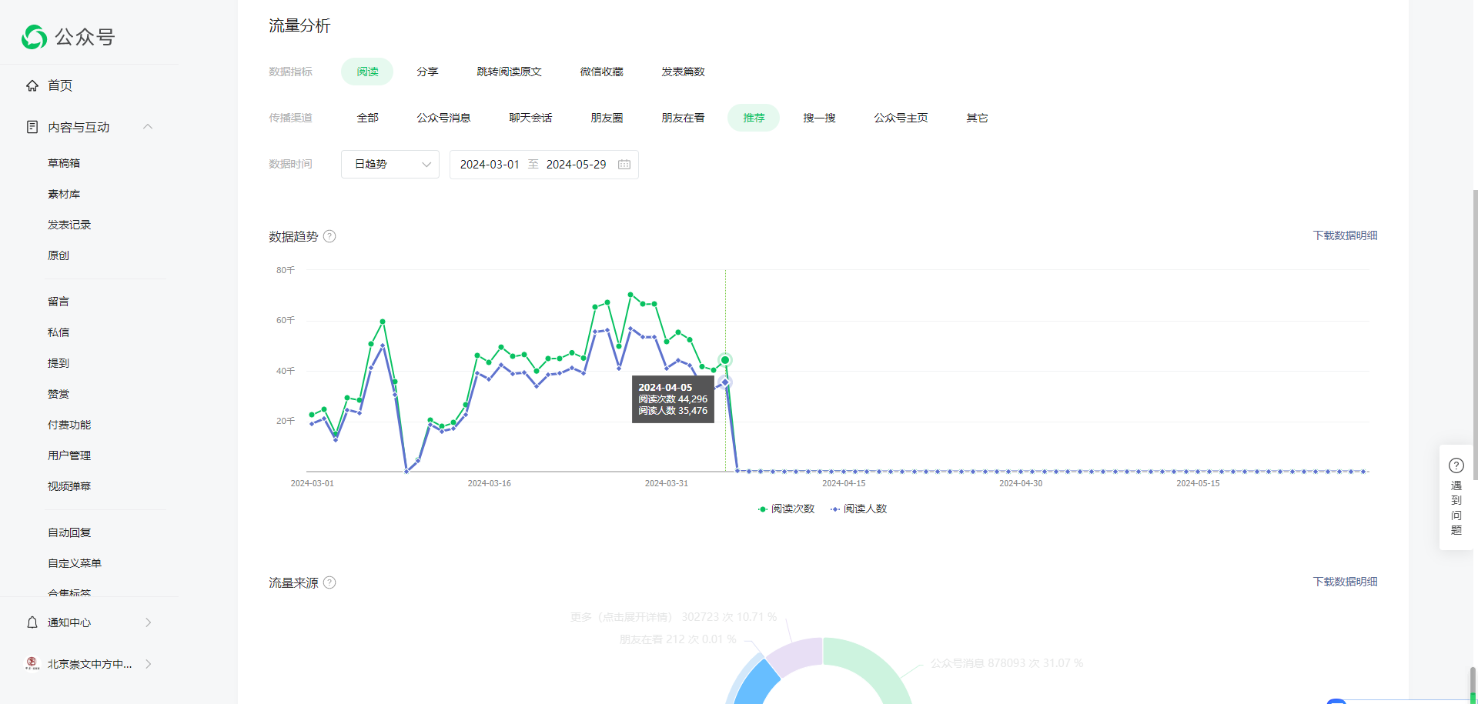
Task: Download 数据趋势 data via 下载数据明细
Action: tap(1345, 235)
